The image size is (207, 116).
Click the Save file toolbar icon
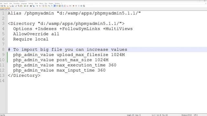[x=2, y=6]
